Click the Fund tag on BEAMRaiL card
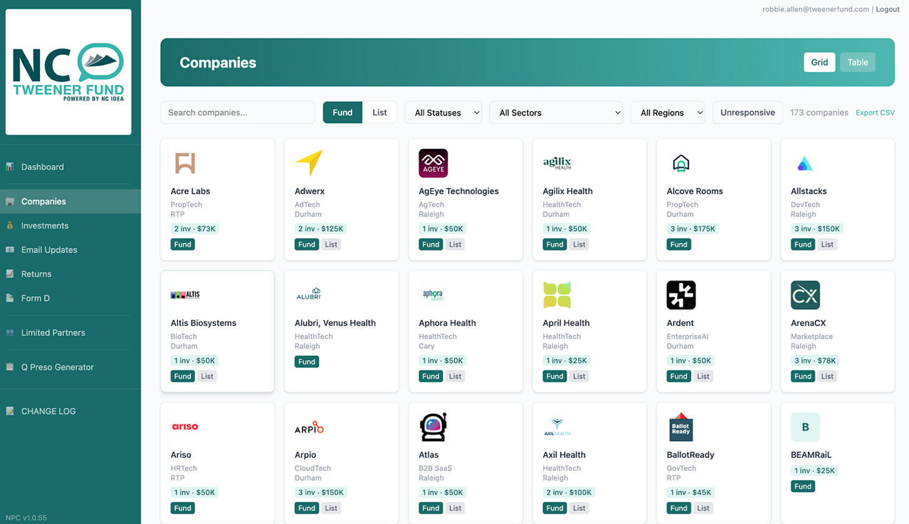 coord(803,487)
